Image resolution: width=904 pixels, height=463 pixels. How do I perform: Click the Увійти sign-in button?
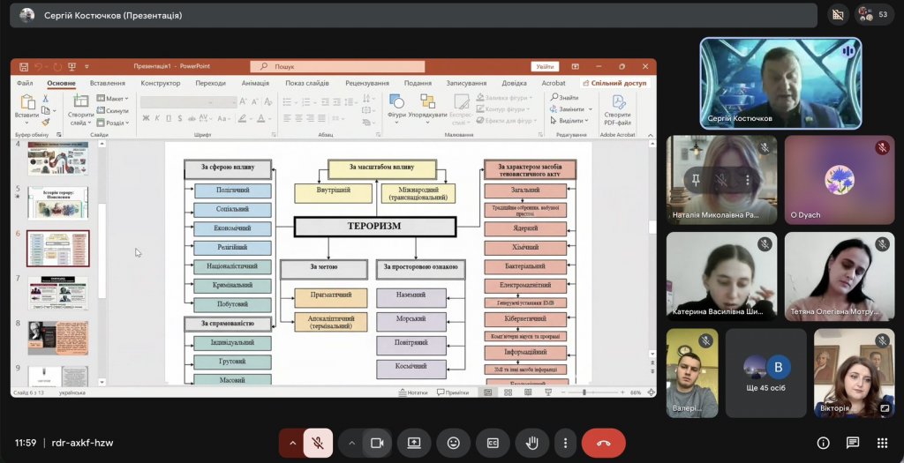545,67
